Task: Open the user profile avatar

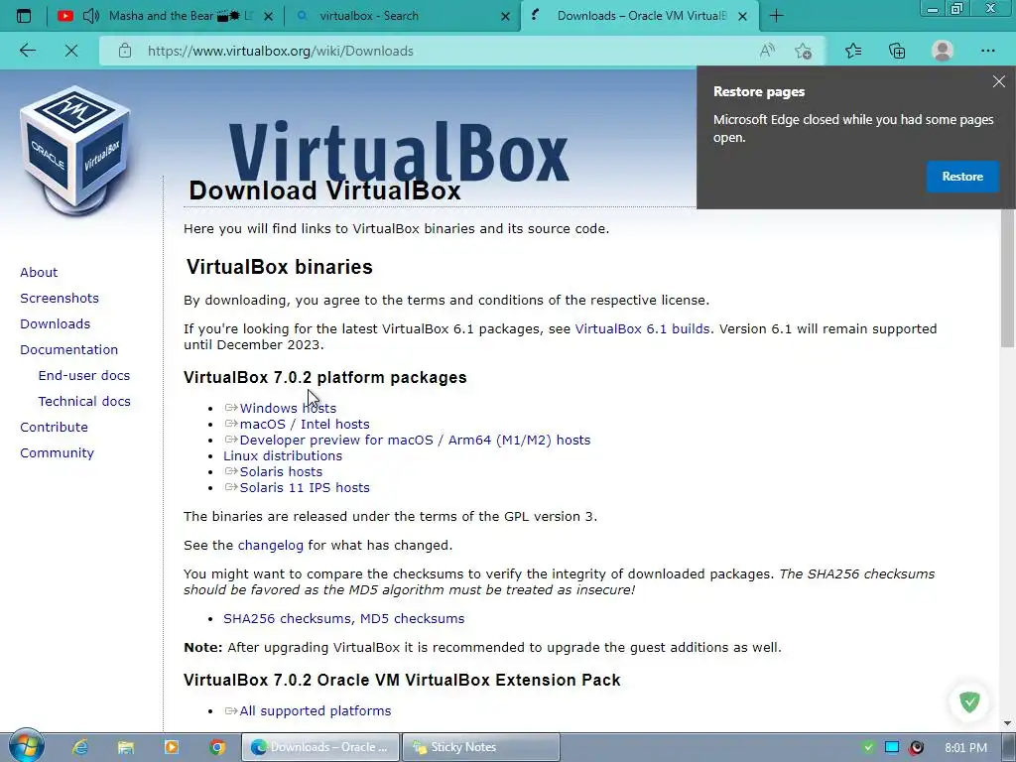Action: 943,51
